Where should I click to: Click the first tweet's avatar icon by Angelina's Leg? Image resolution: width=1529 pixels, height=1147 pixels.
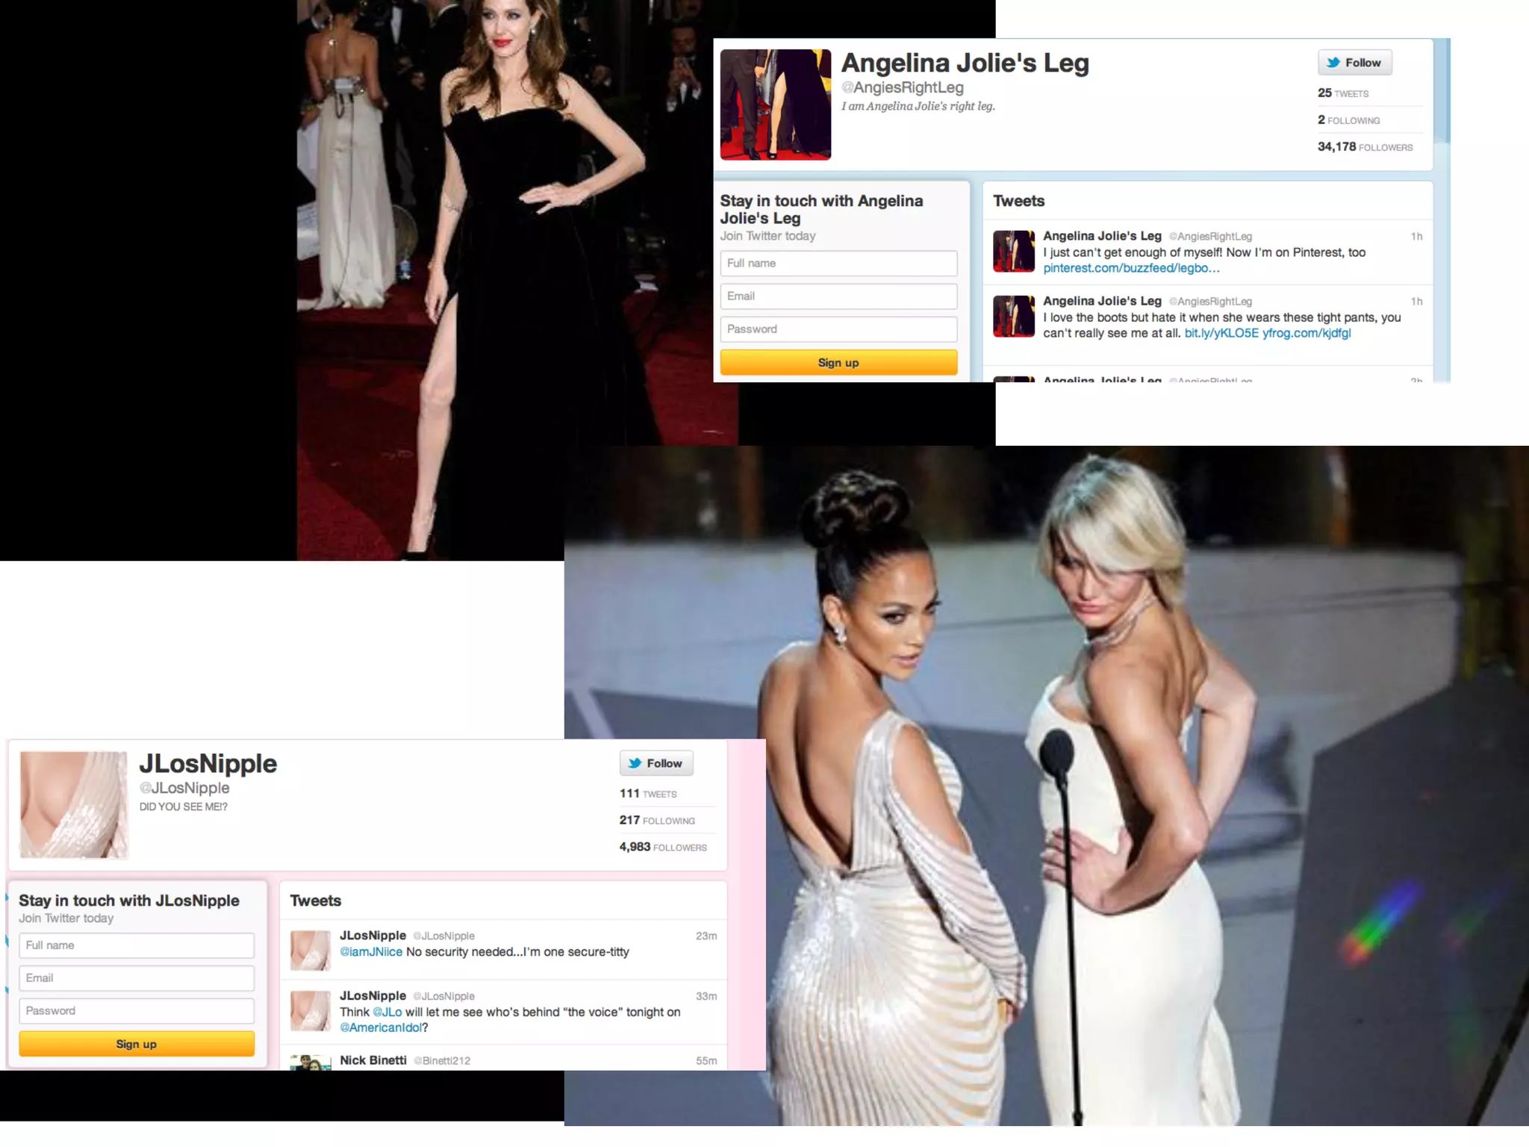1013,251
